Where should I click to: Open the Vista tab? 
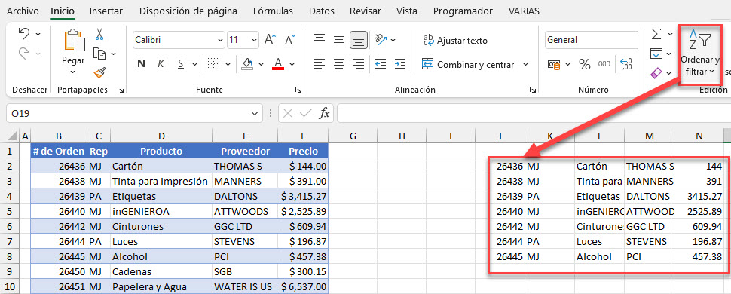pyautogui.click(x=406, y=11)
